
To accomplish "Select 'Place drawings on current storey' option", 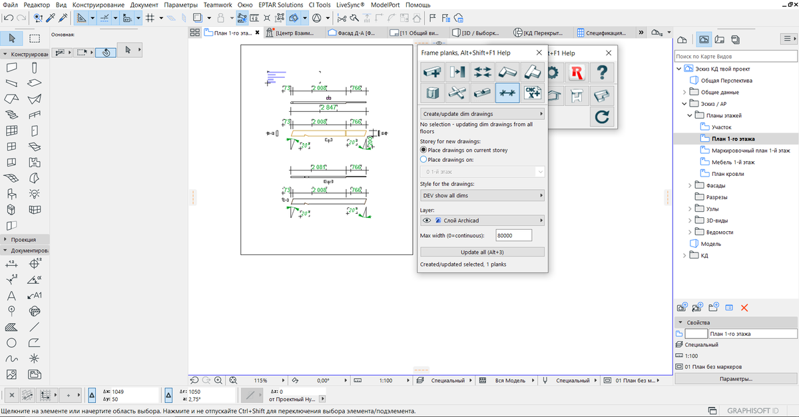I will (423, 151).
